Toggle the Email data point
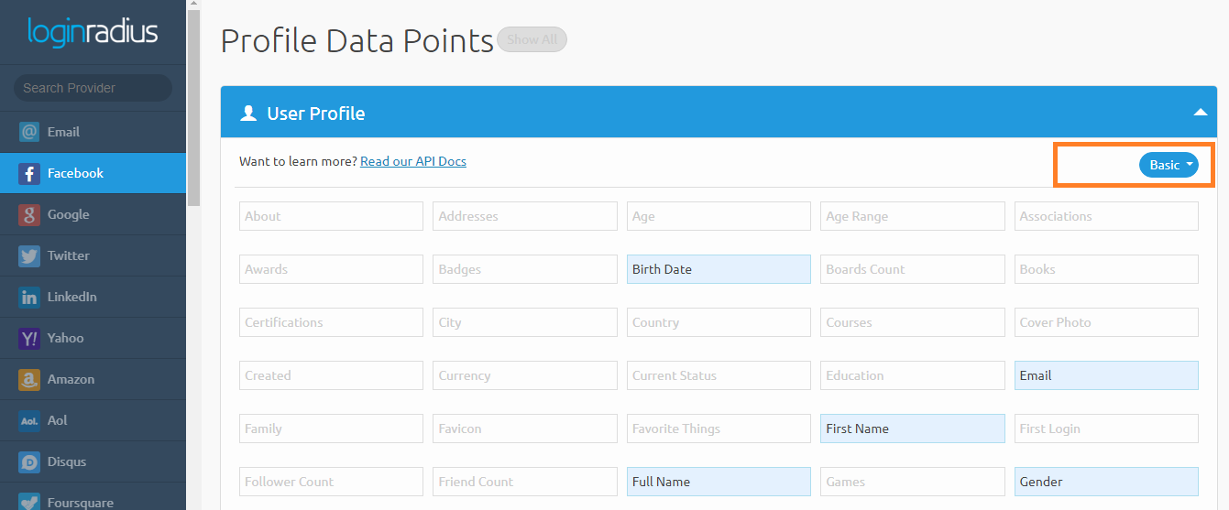This screenshot has width=1229, height=510. click(1106, 375)
